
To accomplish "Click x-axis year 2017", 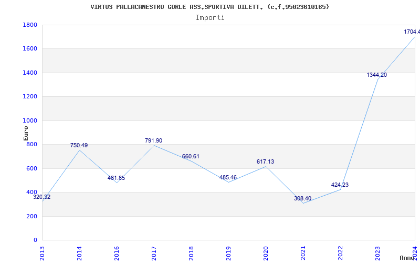I will point(154,253).
